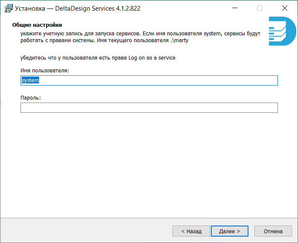The height and width of the screenshot is (243, 298).
Task: Click the DeltaDesign logo graphic
Action: (282, 31)
